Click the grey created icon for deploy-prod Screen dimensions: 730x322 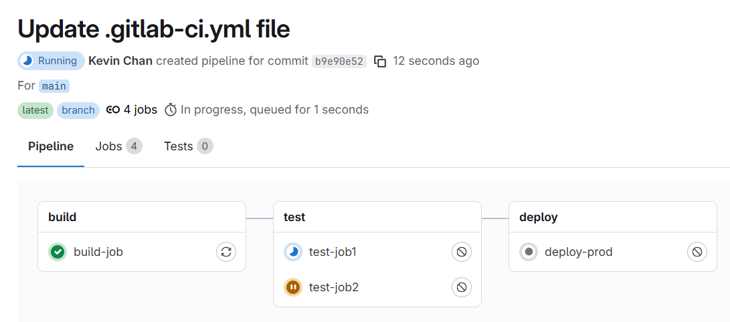tap(529, 252)
